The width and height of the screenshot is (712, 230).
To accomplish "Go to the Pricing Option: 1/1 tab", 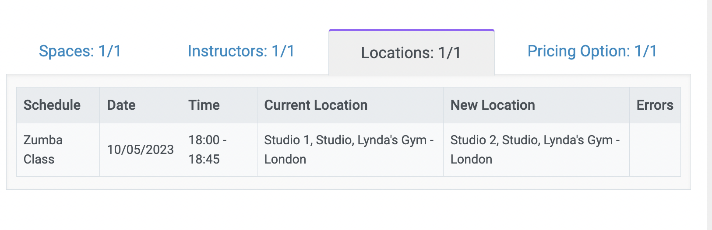I will point(592,51).
